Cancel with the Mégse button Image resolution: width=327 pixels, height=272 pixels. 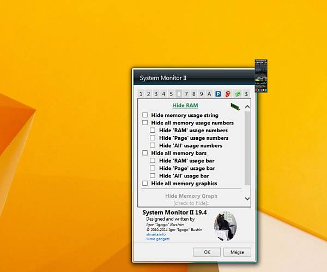(237, 252)
